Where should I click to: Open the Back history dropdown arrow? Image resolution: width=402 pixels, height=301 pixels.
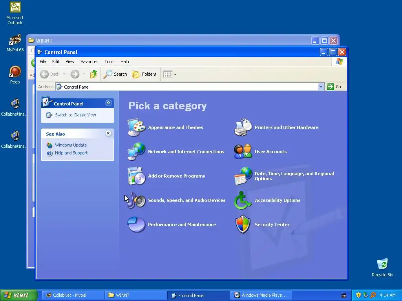click(64, 74)
